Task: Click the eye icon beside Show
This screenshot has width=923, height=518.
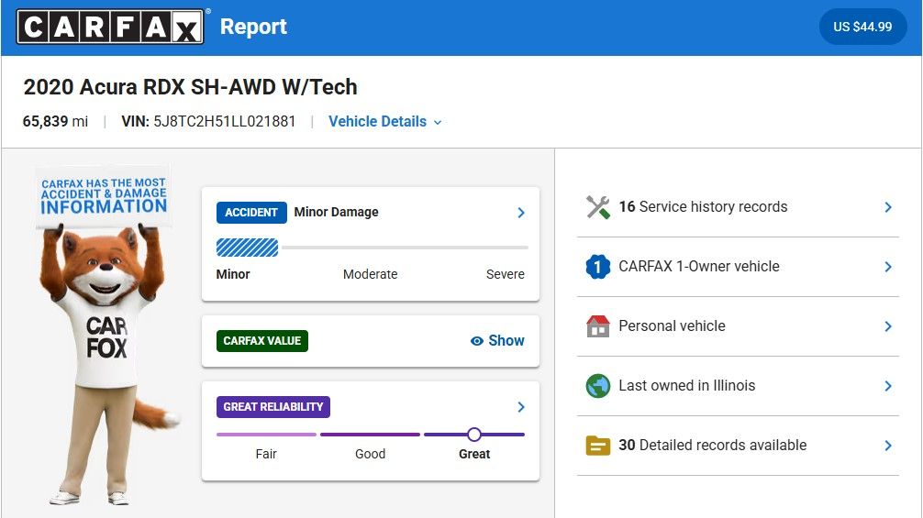Action: pos(476,341)
